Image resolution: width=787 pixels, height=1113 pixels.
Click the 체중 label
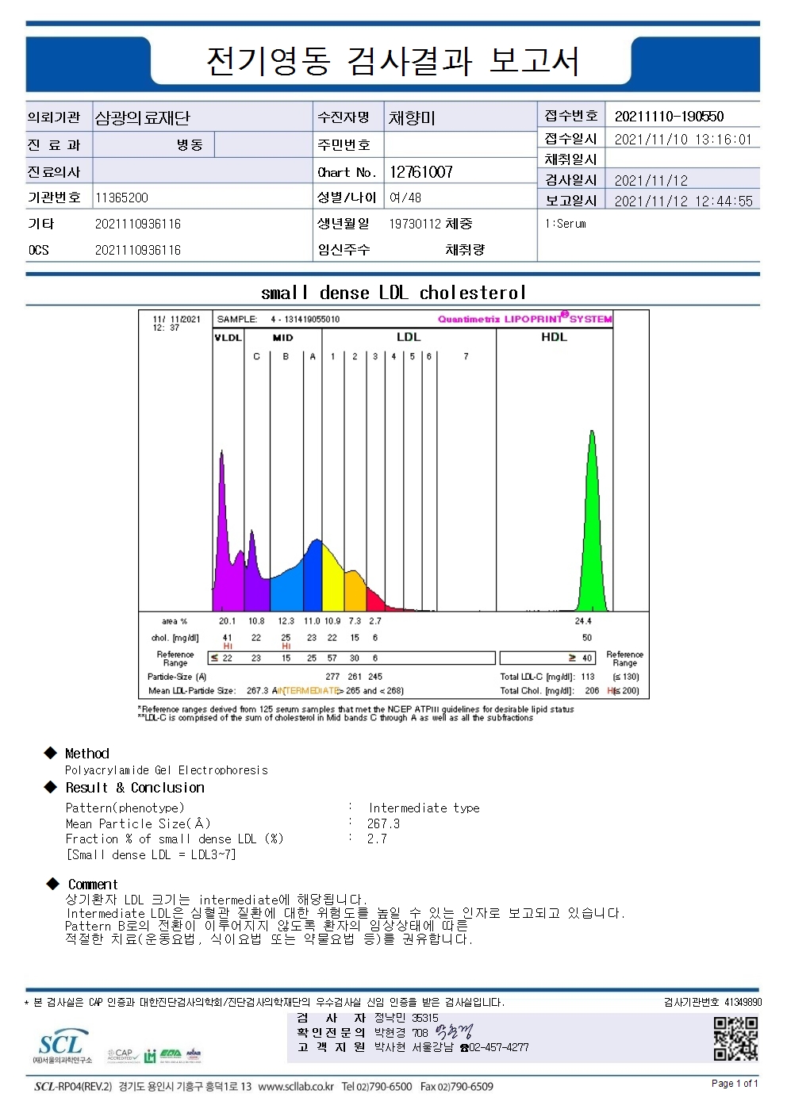459,224
